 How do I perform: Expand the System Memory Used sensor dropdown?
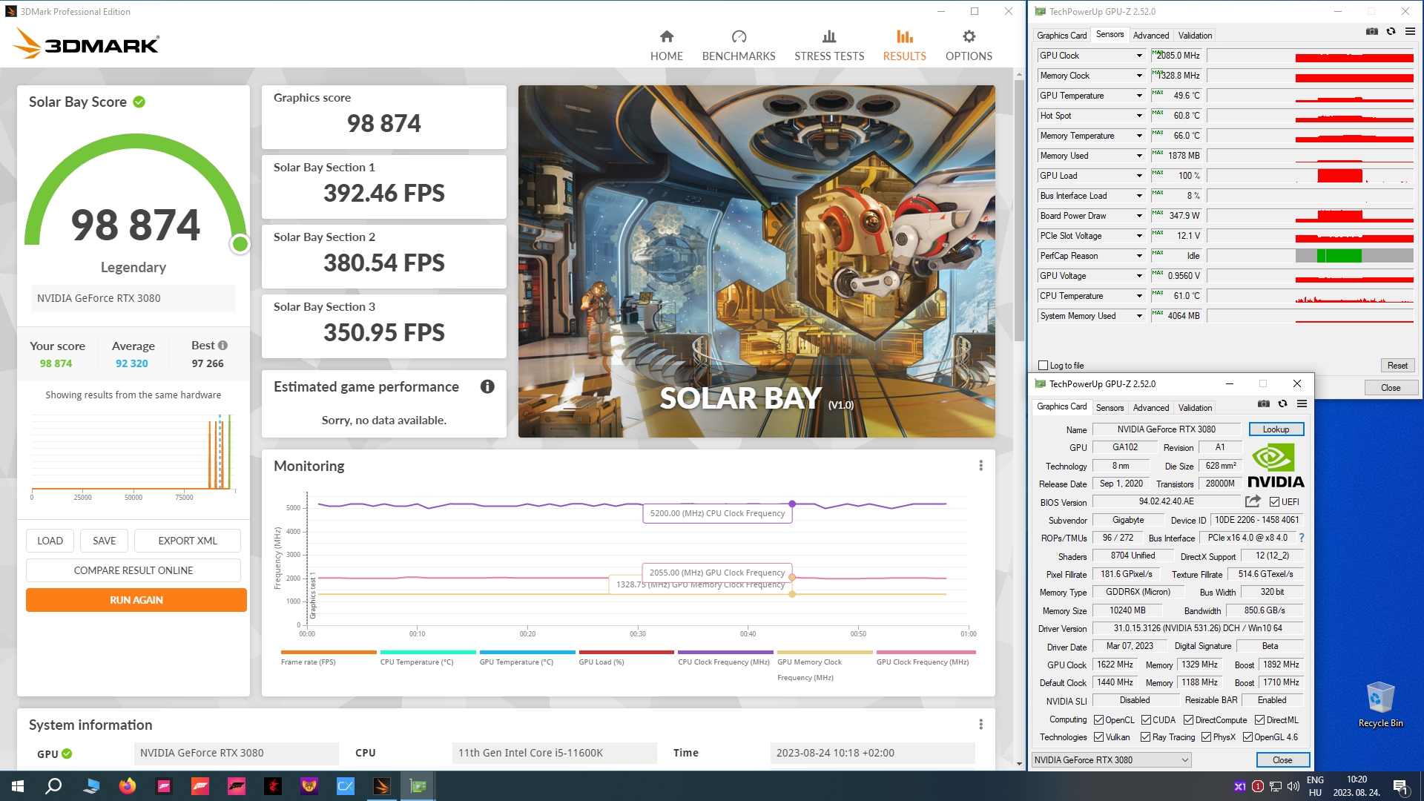(x=1139, y=316)
